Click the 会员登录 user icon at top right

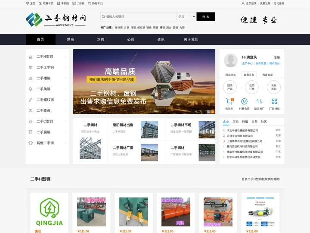click(x=243, y=3)
